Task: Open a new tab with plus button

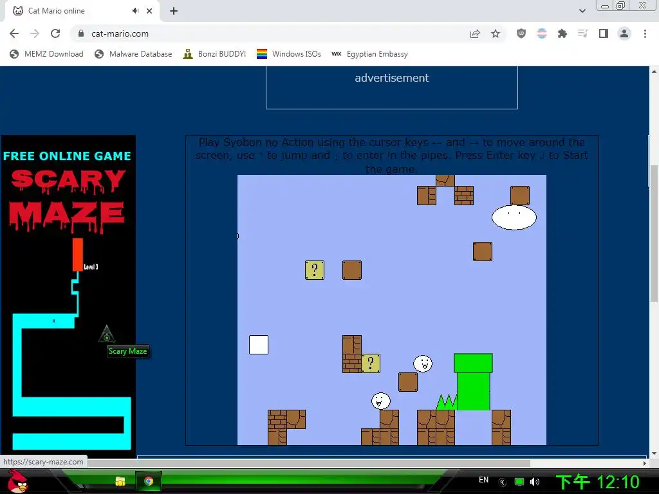Action: click(174, 11)
